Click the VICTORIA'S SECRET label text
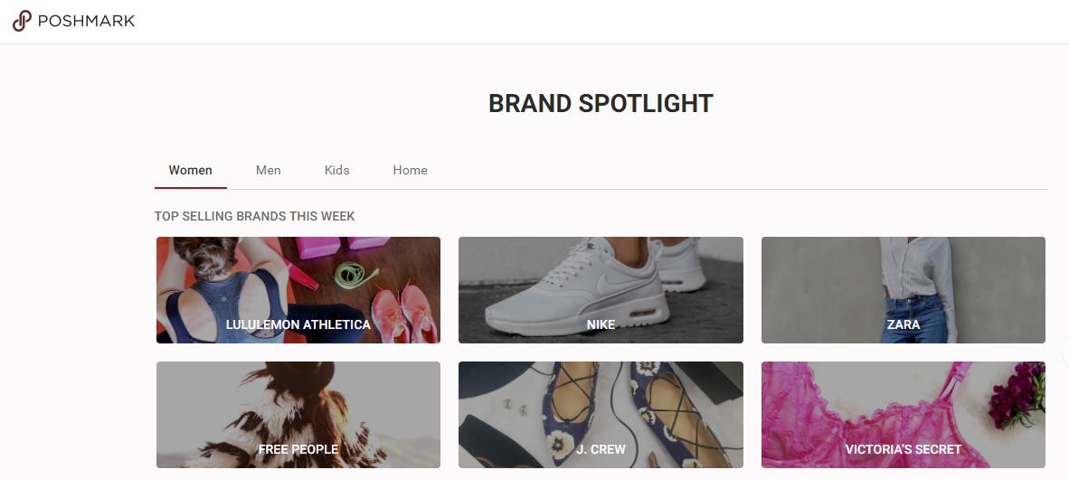1069x479 pixels. (903, 449)
